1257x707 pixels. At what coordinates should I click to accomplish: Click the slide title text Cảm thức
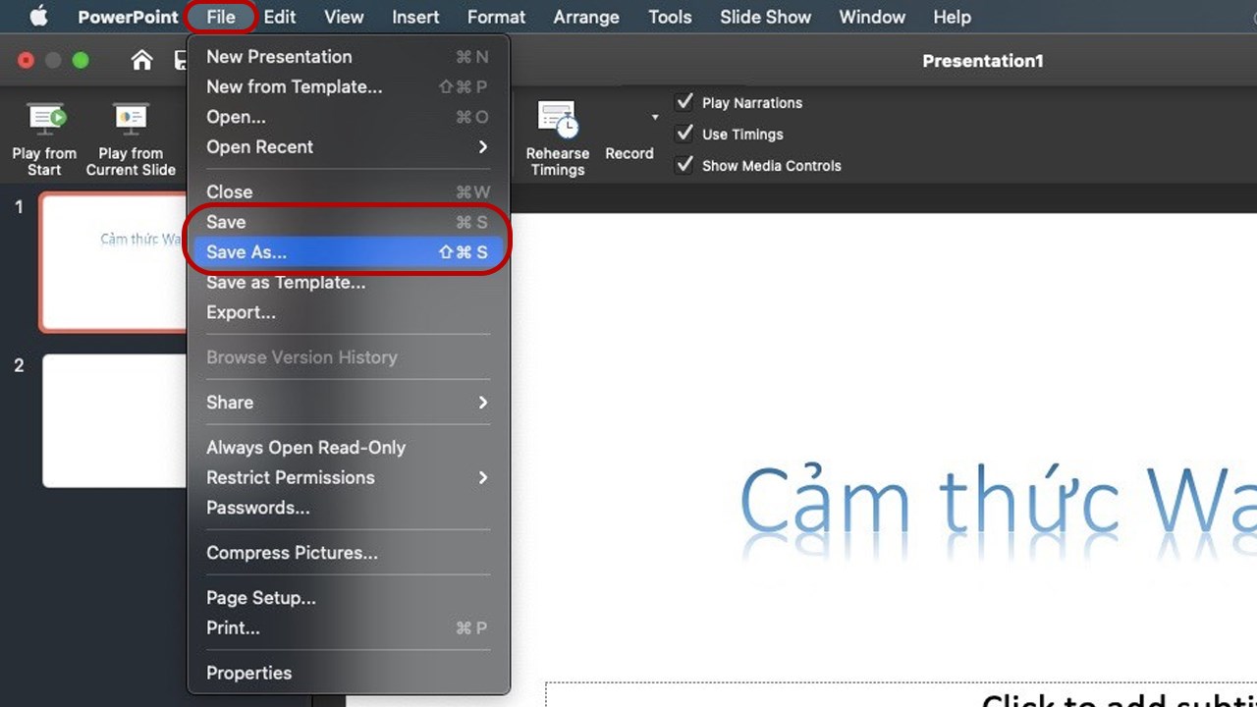pyautogui.click(x=930, y=502)
